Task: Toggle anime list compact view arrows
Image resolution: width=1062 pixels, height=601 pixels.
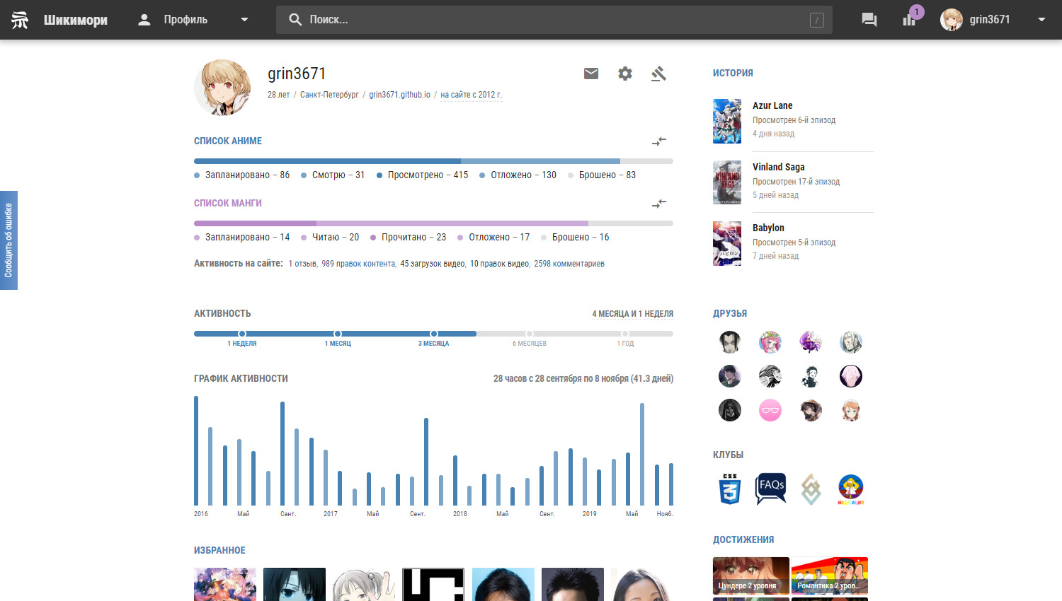Action: 659,141
